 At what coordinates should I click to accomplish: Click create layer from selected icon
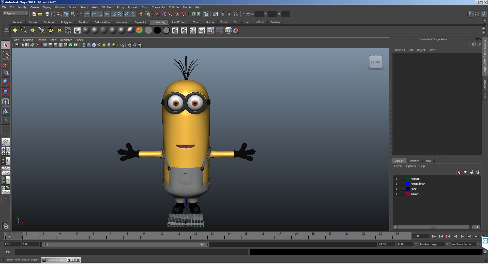(x=478, y=172)
